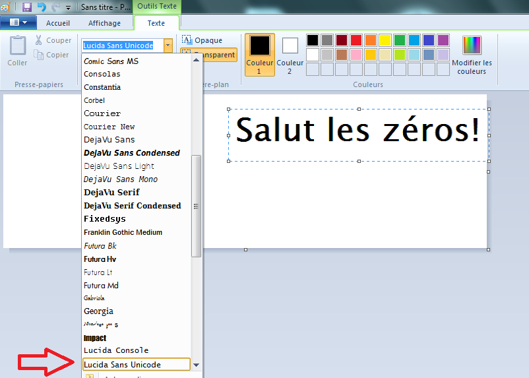Pick the indigo blue color swatch

coord(429,40)
